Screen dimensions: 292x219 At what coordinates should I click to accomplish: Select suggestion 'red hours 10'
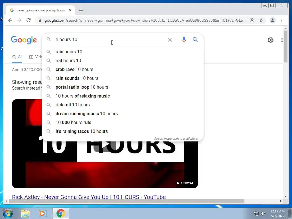[x=123, y=60]
